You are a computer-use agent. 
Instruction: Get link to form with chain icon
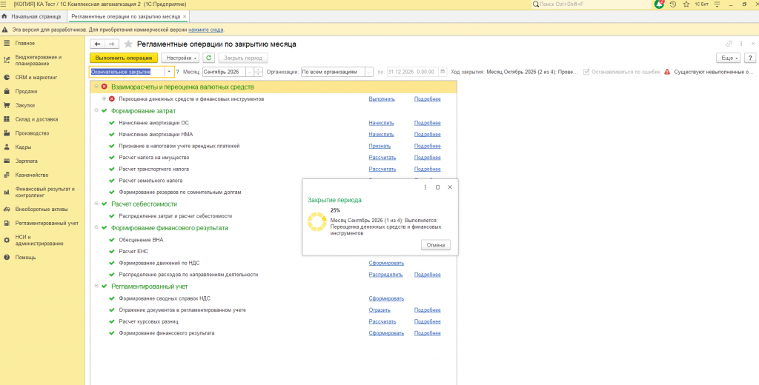point(729,44)
